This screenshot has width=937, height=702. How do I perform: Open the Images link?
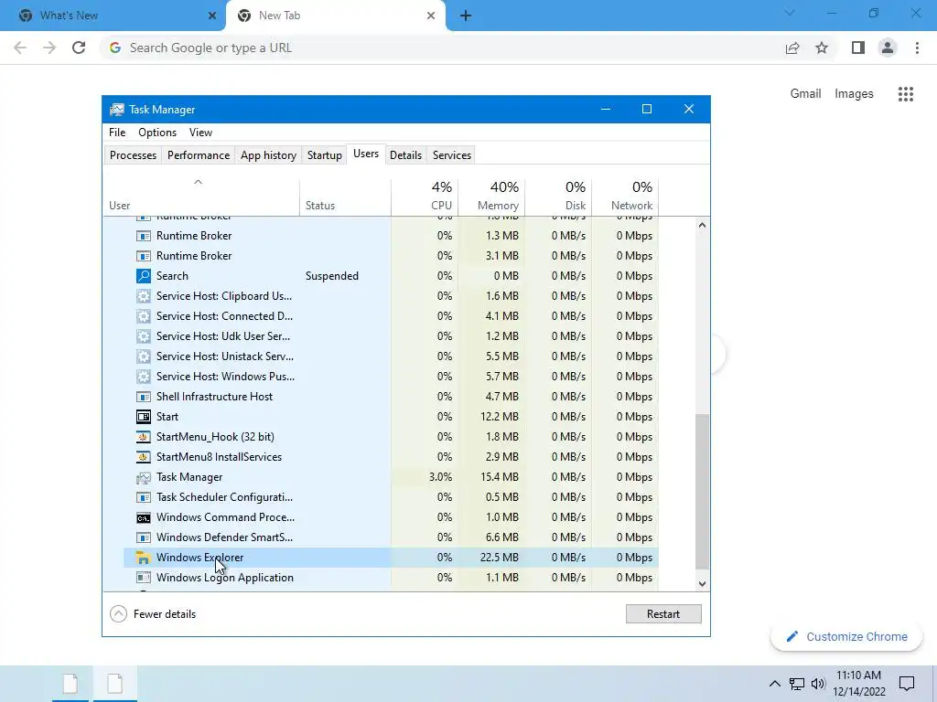point(854,94)
